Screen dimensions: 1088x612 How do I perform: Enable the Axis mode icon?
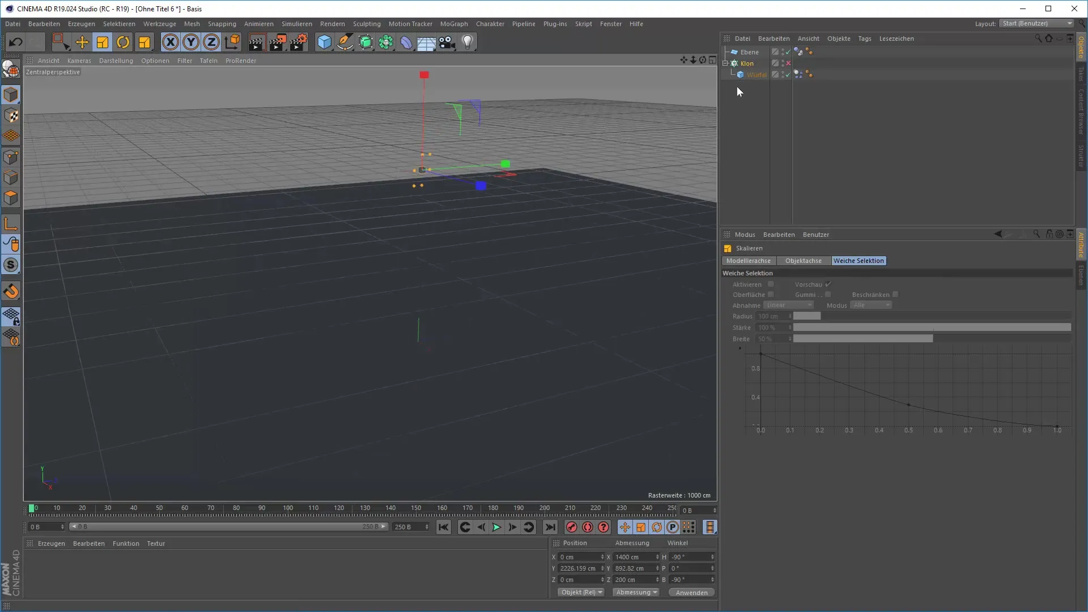click(11, 224)
